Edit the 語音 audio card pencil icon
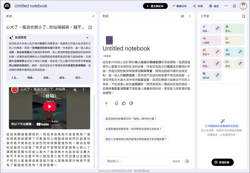250x173 pixels. [217, 28]
